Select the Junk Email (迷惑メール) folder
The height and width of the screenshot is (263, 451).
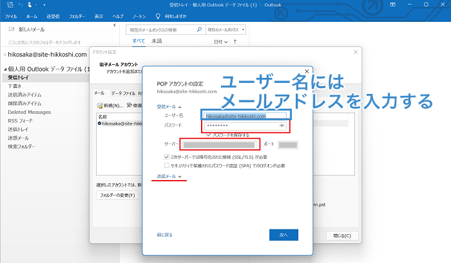pos(18,138)
